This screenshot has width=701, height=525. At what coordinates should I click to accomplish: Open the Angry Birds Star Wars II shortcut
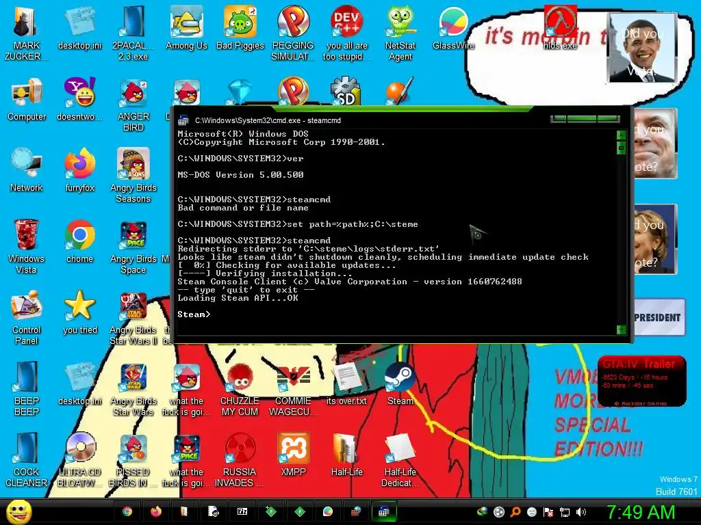tap(133, 317)
